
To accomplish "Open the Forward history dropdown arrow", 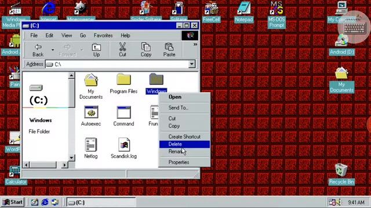I will (x=82, y=50).
